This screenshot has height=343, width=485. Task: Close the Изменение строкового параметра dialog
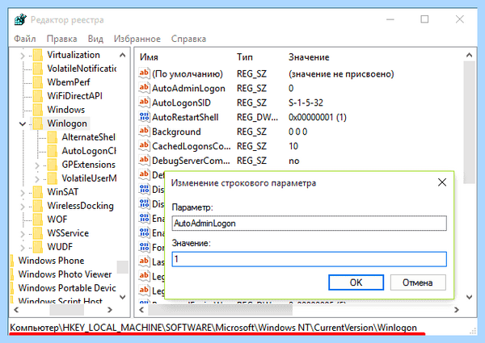[x=442, y=182]
